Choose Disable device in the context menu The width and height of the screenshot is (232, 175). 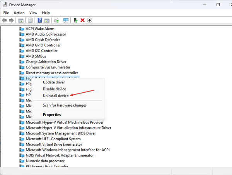[55, 89]
